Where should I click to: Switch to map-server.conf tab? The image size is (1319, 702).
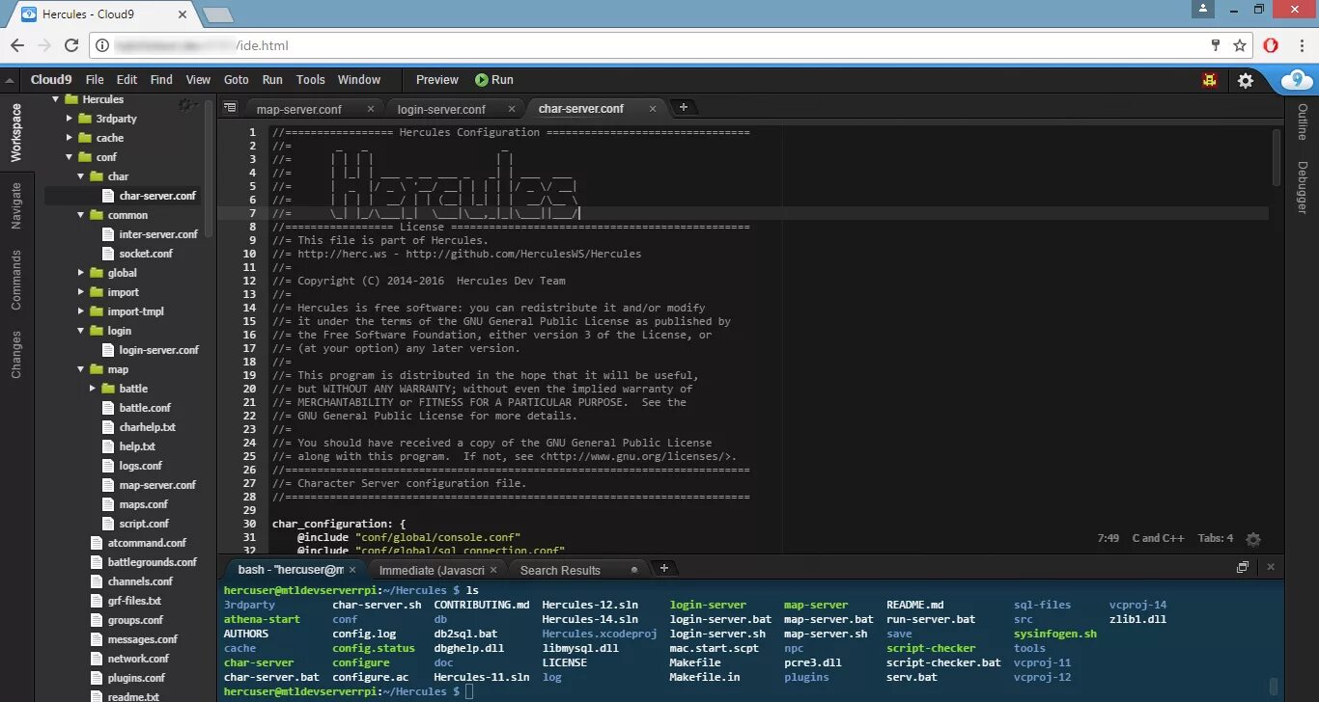[298, 109]
